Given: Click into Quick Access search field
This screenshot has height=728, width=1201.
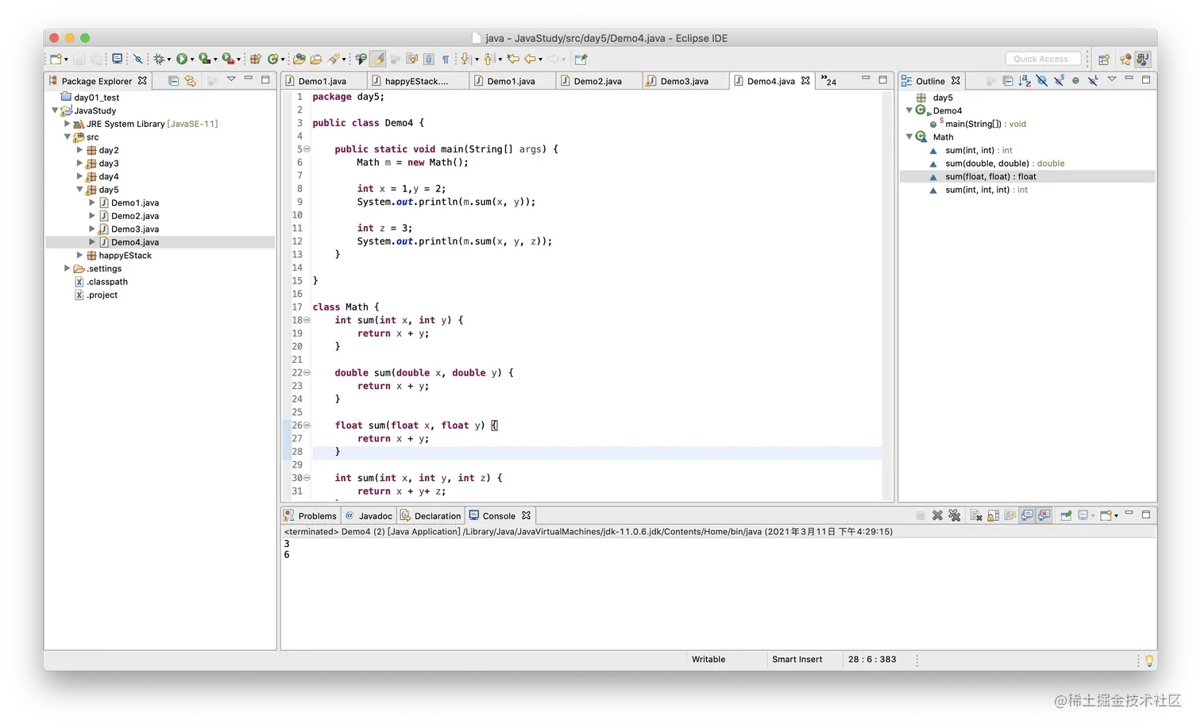Looking at the screenshot, I should (1044, 59).
